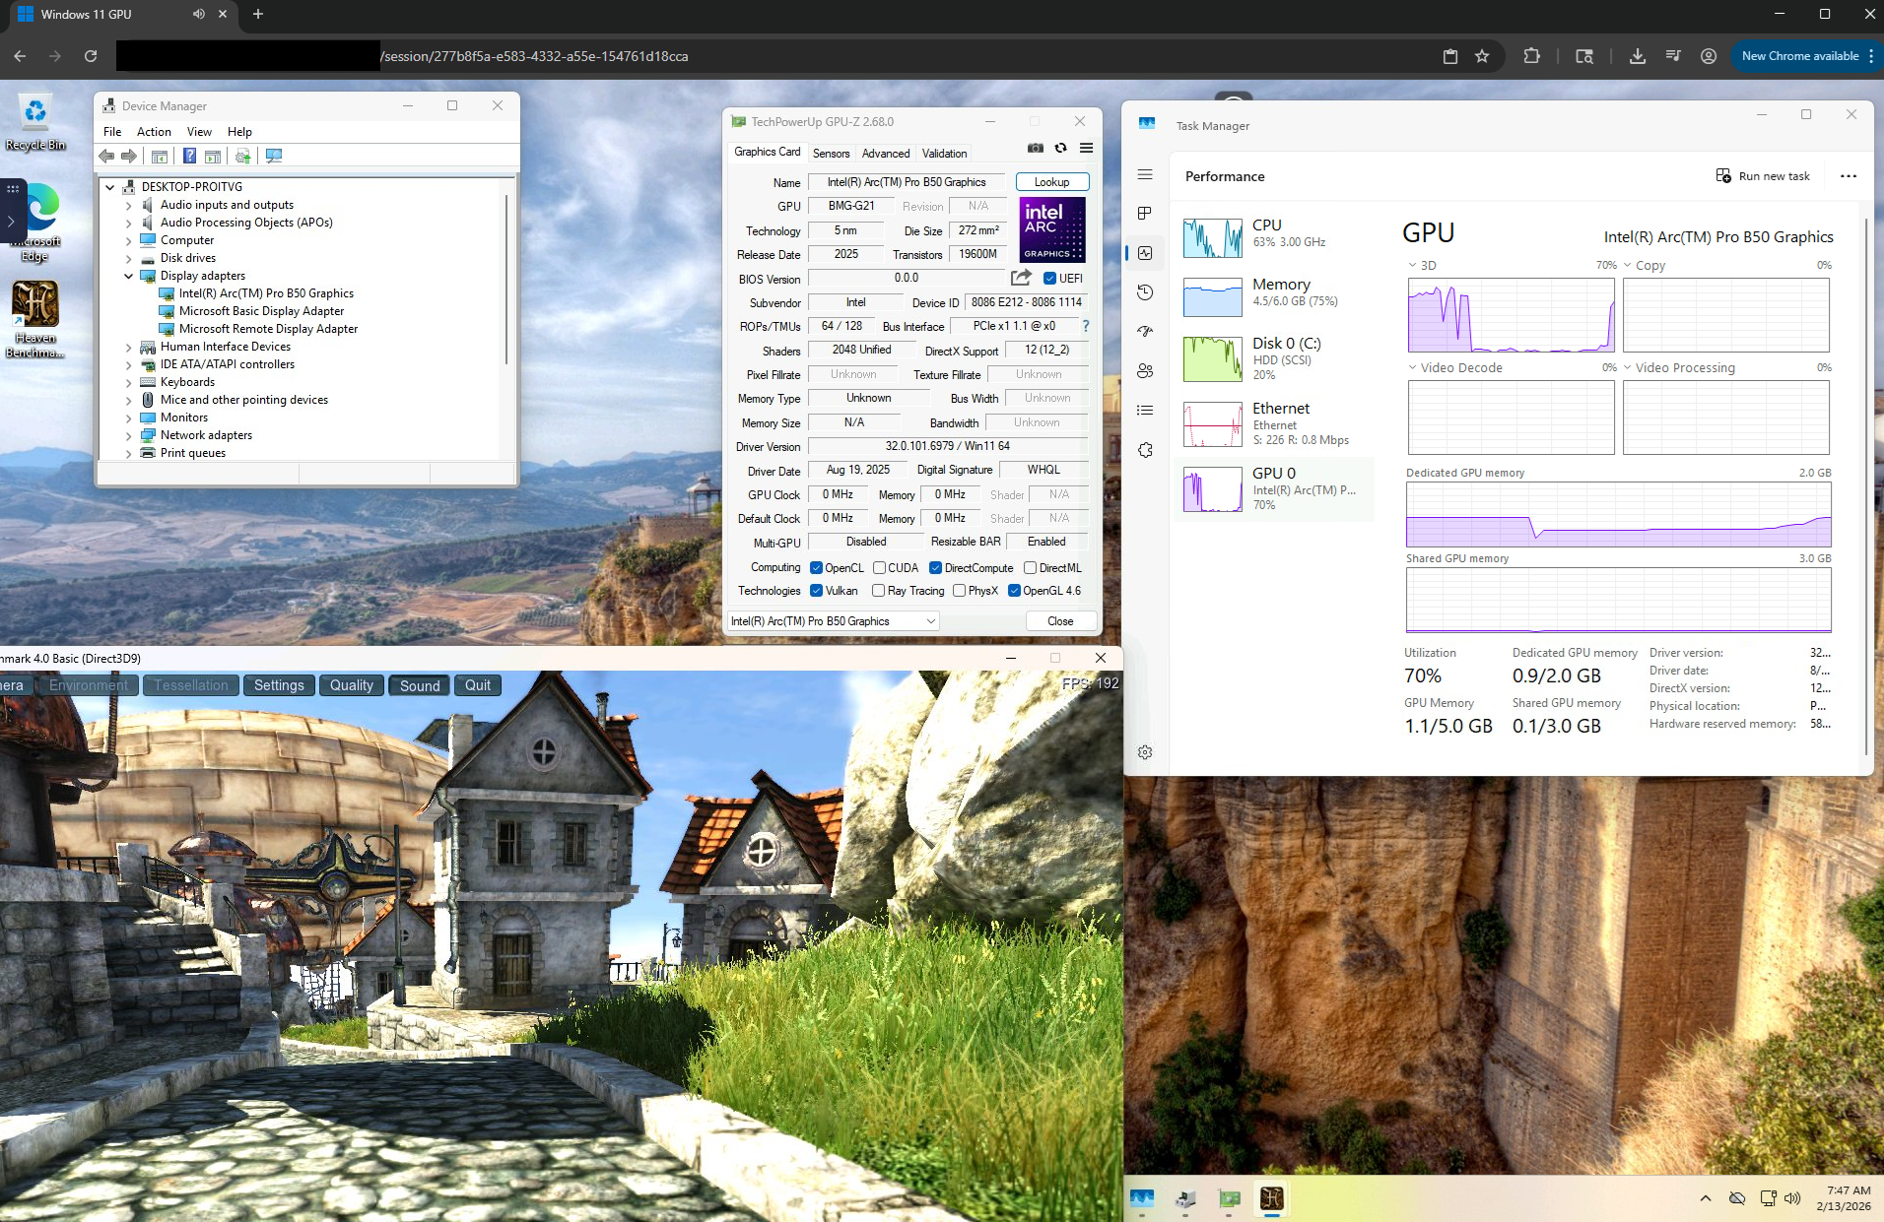
Task: Switch to the Advanced tab in GPU-Z
Action: tap(886, 154)
